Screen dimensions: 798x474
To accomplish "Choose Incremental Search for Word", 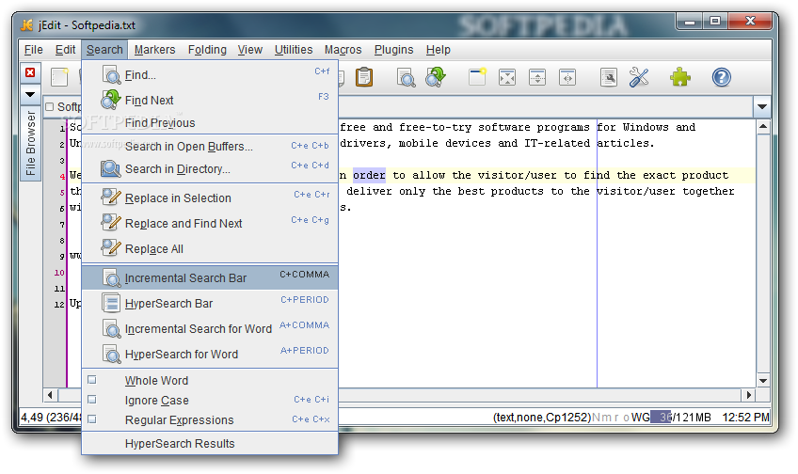I will [210, 328].
